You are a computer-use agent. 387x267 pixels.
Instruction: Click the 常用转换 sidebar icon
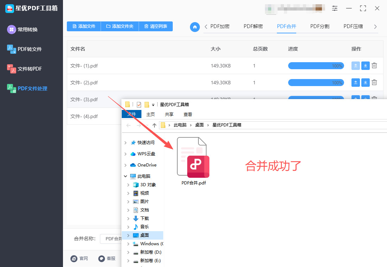tap(11, 30)
